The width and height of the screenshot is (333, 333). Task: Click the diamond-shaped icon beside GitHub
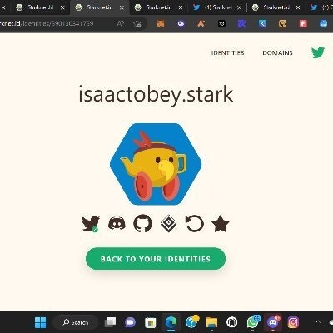point(168,224)
